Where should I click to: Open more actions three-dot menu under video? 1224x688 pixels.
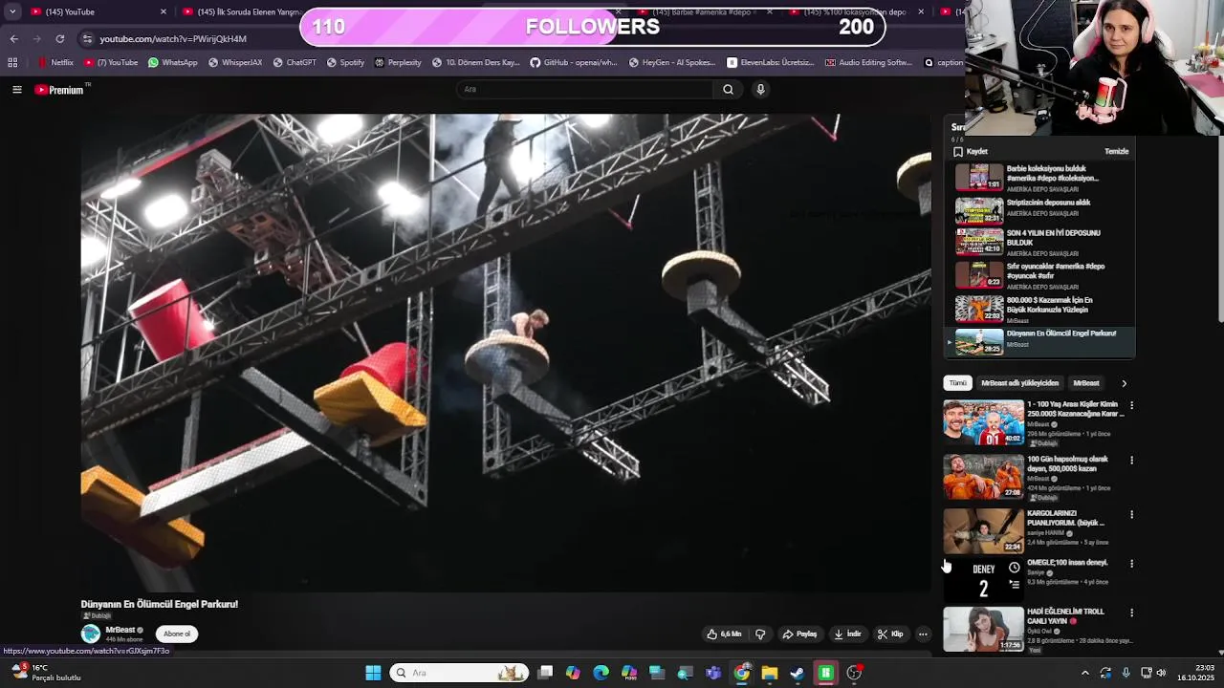(923, 634)
